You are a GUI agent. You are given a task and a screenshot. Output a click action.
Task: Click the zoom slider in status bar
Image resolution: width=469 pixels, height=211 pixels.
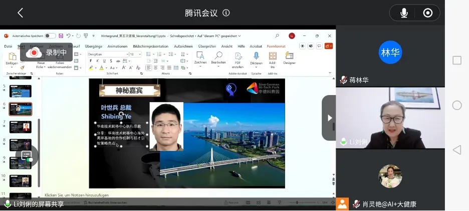point(303,202)
